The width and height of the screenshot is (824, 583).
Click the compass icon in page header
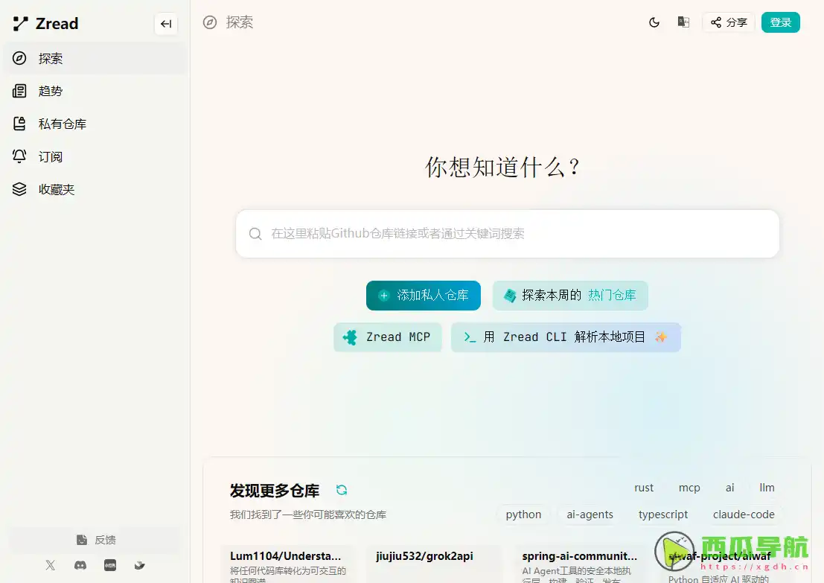210,22
